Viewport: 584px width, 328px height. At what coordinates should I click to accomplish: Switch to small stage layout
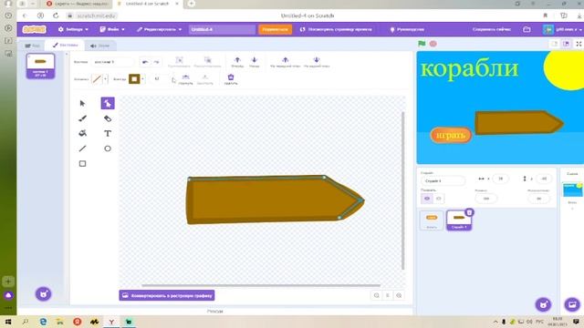pos(555,44)
